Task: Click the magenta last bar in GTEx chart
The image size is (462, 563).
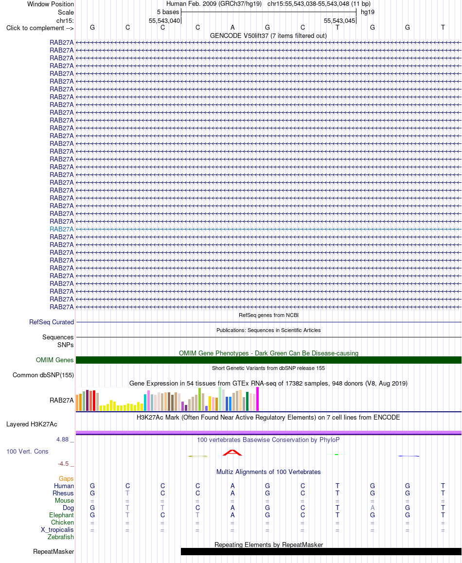Action: point(257,399)
